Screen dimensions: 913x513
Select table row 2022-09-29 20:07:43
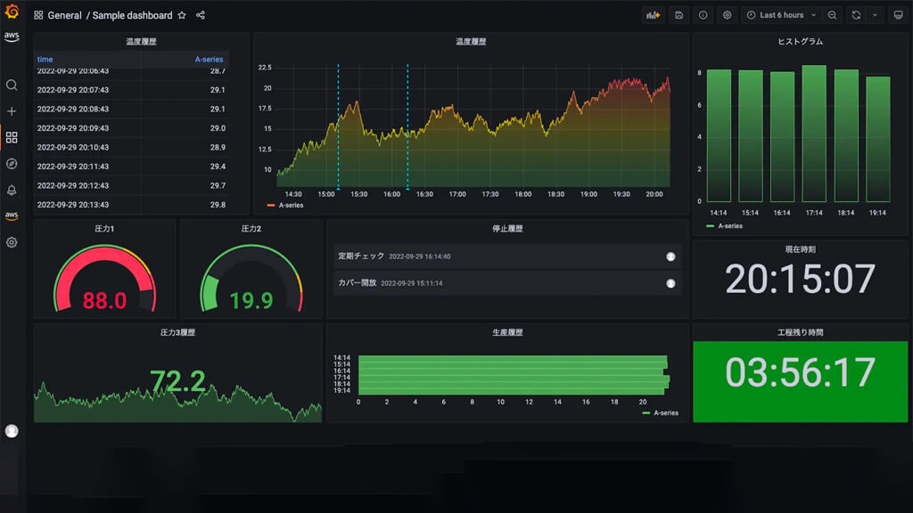[132, 90]
